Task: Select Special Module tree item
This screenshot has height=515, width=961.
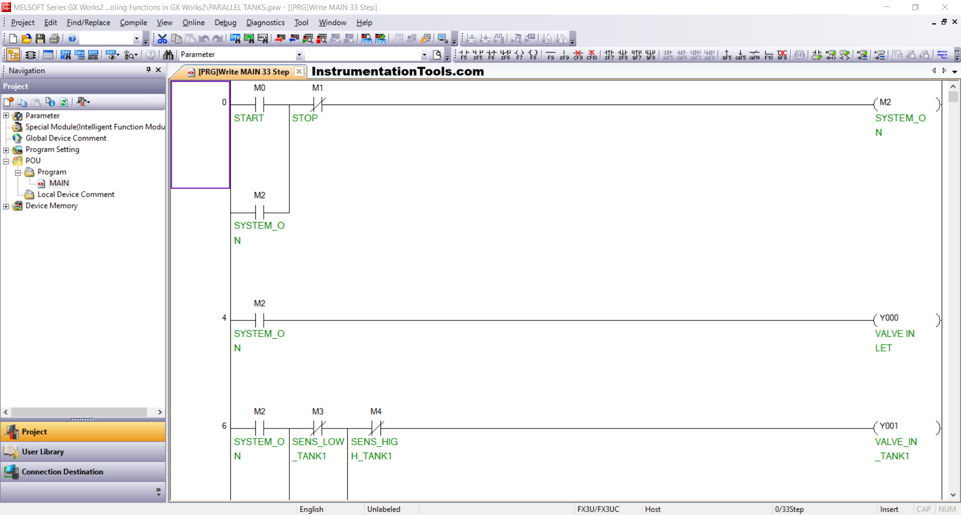Action: pyautogui.click(x=95, y=127)
